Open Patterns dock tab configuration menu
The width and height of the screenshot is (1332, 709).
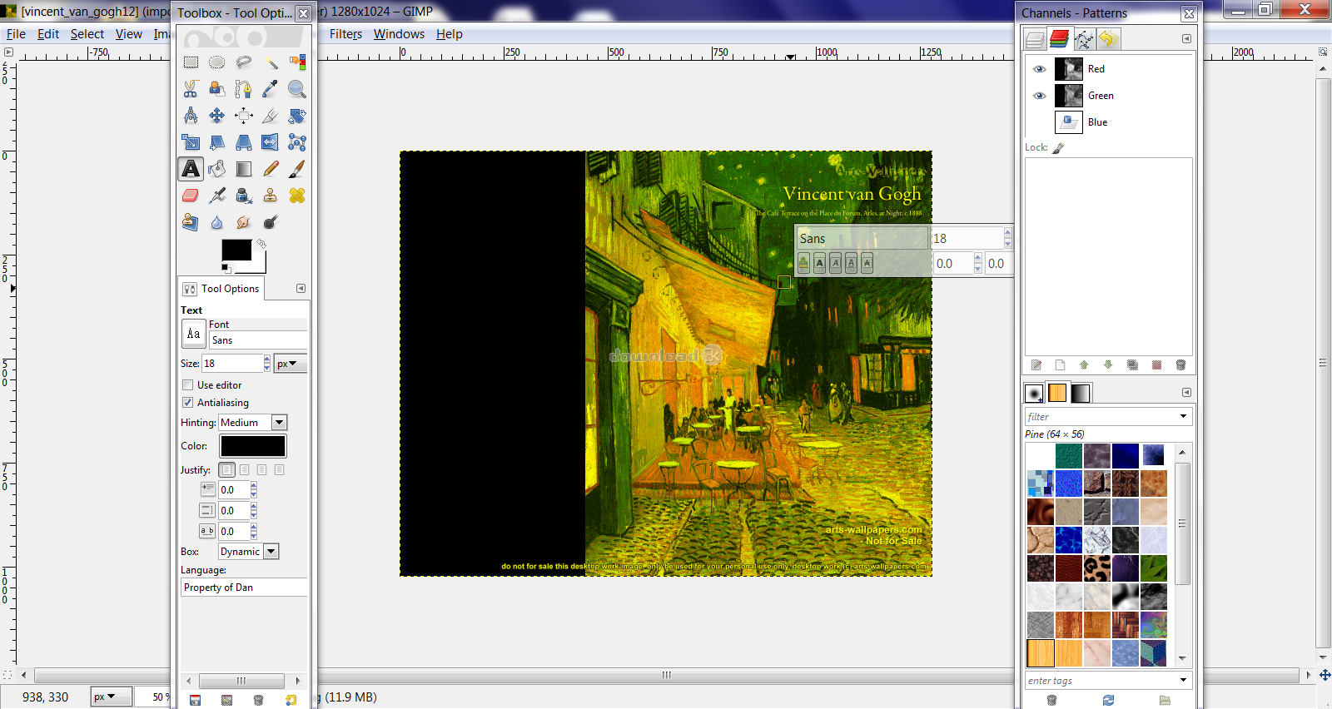tap(1187, 393)
